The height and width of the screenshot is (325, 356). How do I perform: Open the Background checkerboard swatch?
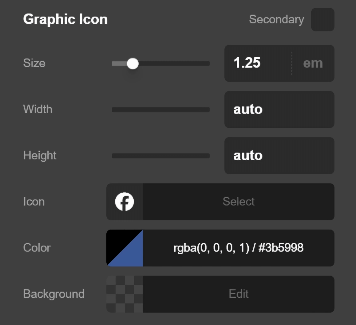pos(125,294)
